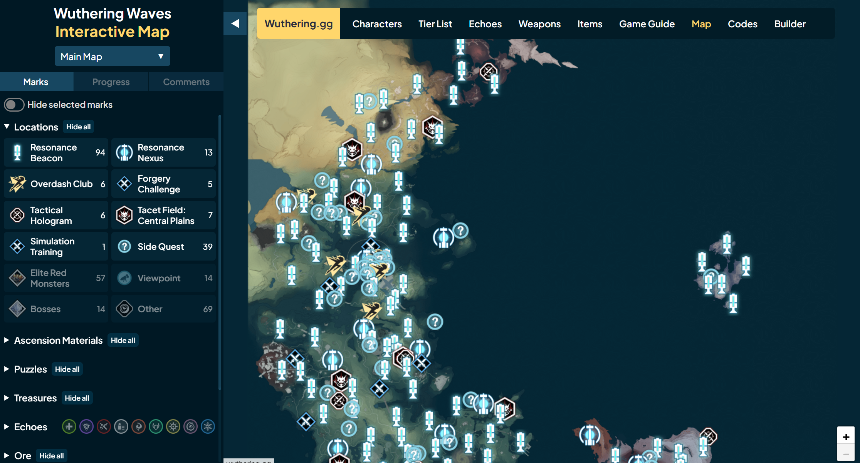Viewport: 860px width, 463px height.
Task: Click Hide all next to Locations
Action: point(78,127)
